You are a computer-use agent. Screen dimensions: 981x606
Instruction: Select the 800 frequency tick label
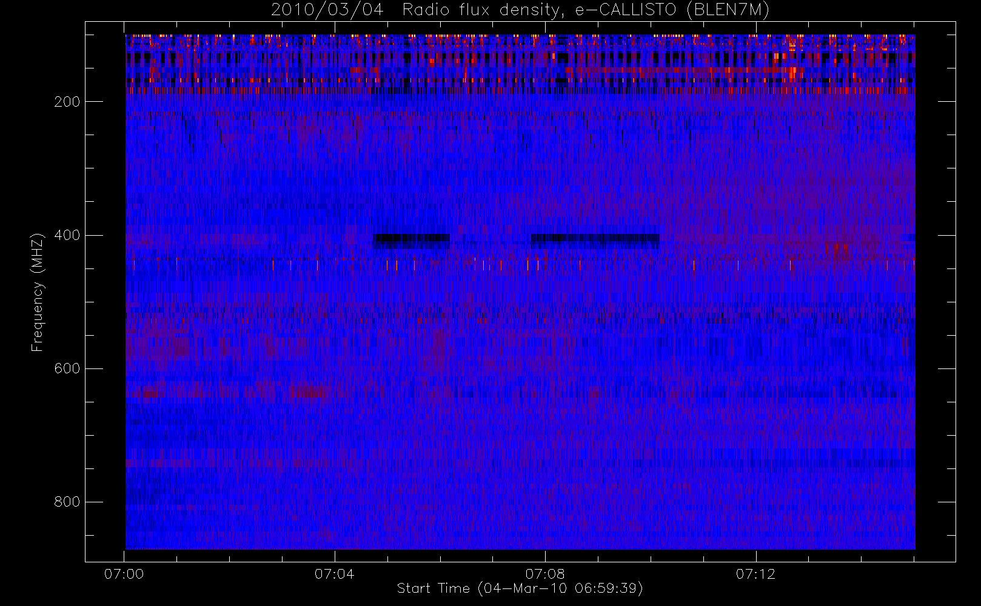67,502
